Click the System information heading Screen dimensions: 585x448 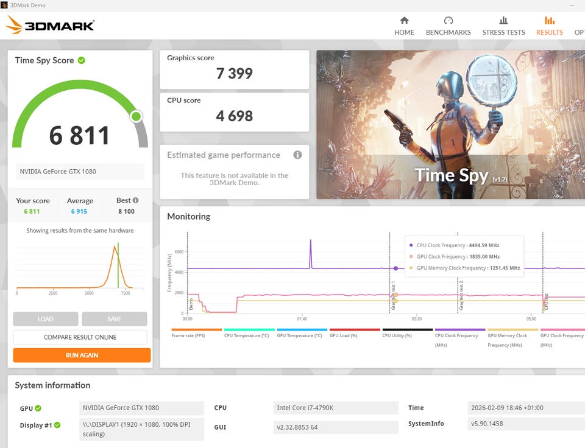(x=52, y=385)
